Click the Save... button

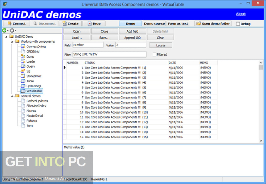point(105,38)
